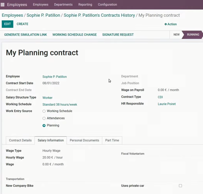Viewport: 203px width, 194px height.
Task: Open the Part Time tab
Action: tap(112, 140)
